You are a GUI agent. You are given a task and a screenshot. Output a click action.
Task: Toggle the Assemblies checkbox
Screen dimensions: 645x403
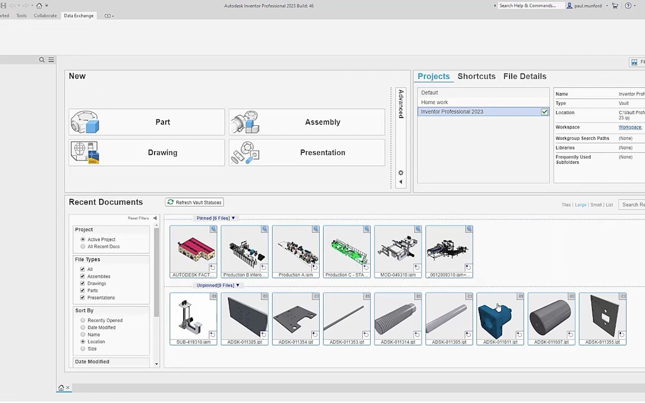82,276
